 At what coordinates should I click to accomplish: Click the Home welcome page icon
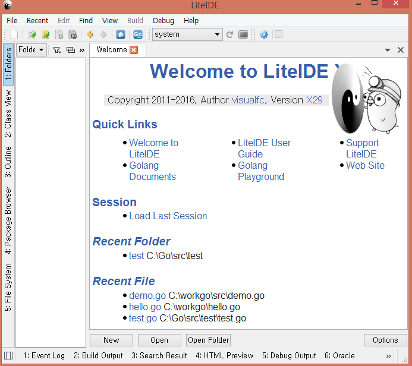point(121,34)
